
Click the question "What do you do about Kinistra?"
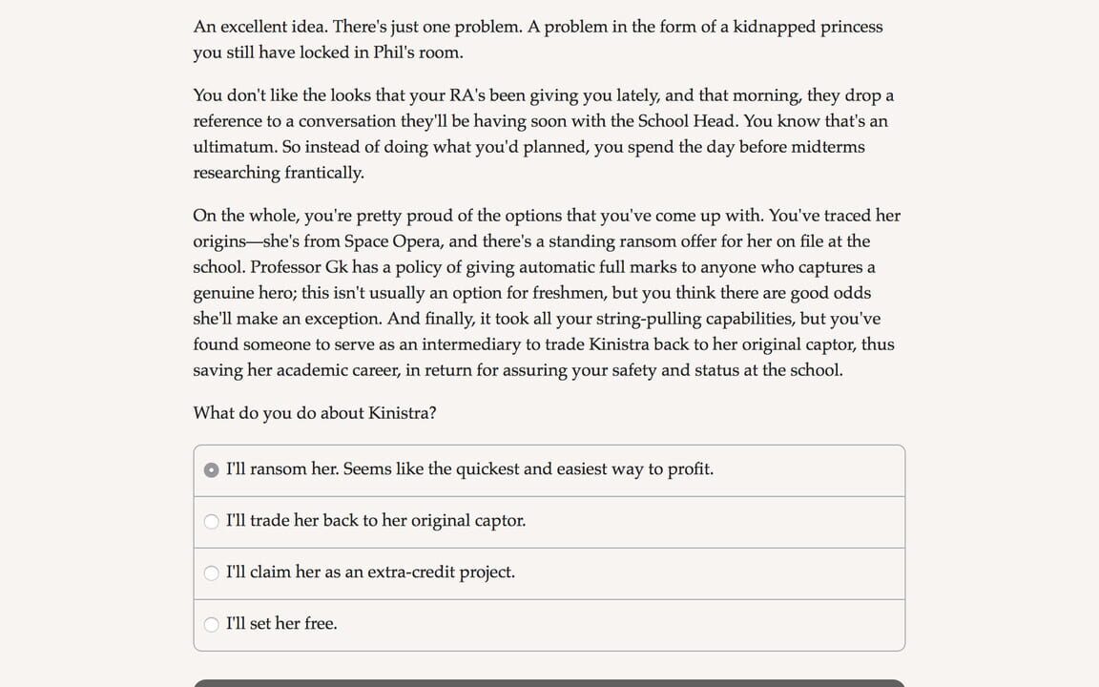315,413
